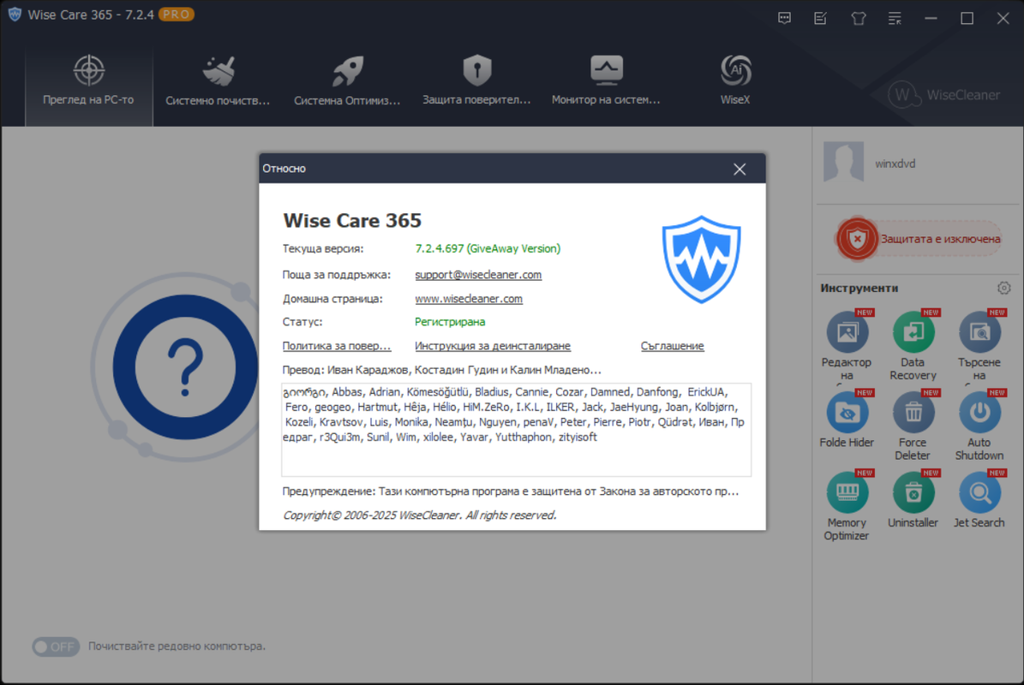Screen dimensions: 1024x685
Task: Switch to the Монитор на системата tab
Action: [x=605, y=81]
